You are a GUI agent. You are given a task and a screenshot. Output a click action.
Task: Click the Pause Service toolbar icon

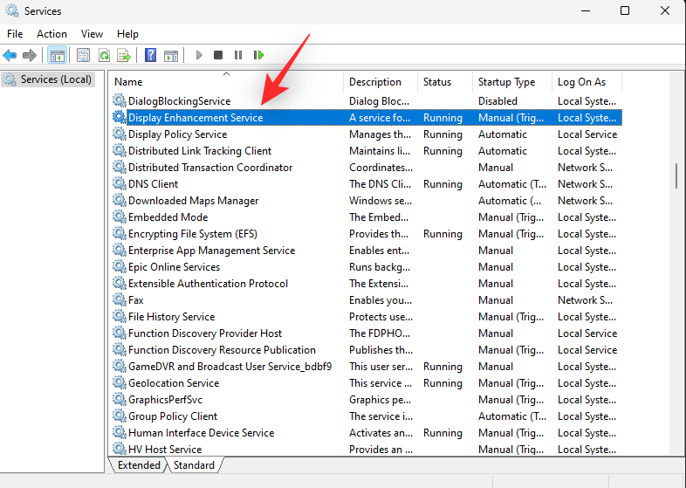pyautogui.click(x=238, y=55)
